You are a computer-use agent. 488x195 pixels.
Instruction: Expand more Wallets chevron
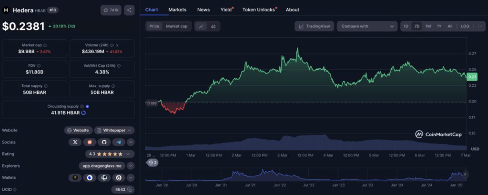click(131, 177)
